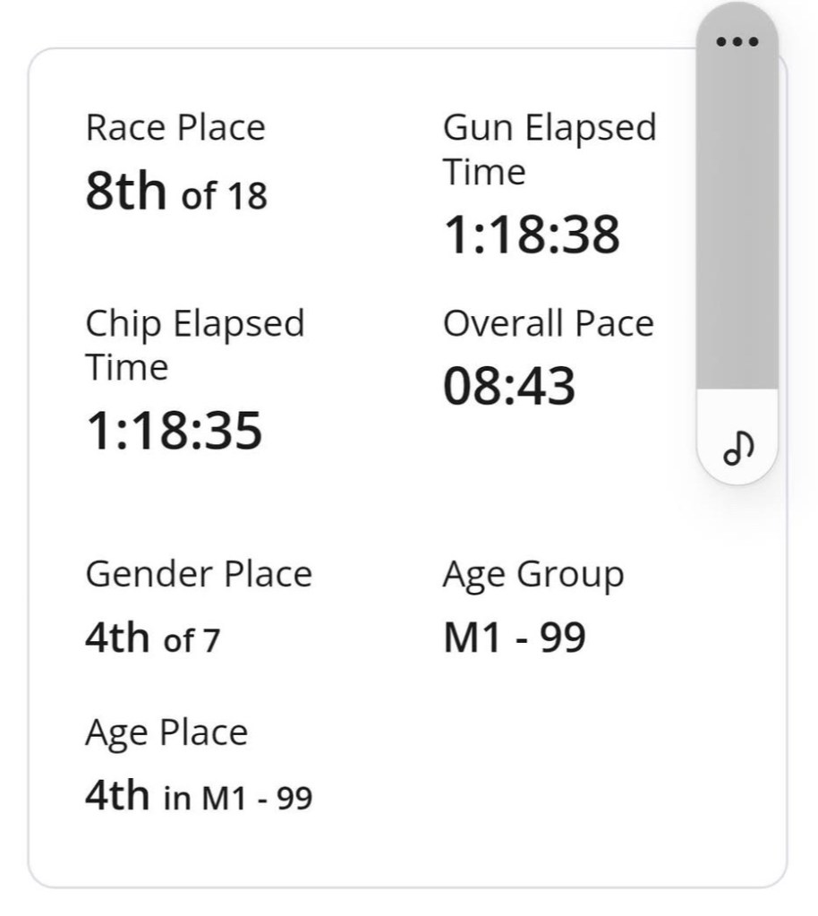Tap the music note icon
The width and height of the screenshot is (818, 916).
click(737, 448)
